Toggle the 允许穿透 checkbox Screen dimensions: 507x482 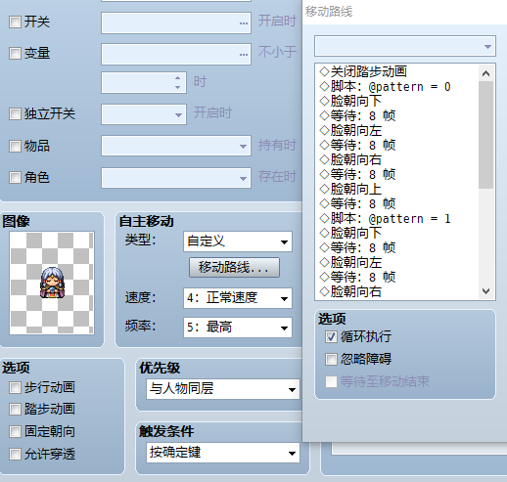(x=15, y=454)
